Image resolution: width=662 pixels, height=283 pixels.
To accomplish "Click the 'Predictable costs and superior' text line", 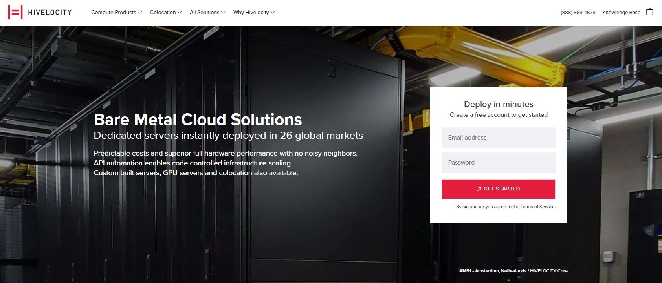I will (226, 153).
